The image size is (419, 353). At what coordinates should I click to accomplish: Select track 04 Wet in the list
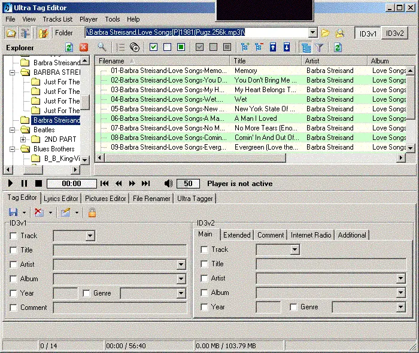coord(251,99)
